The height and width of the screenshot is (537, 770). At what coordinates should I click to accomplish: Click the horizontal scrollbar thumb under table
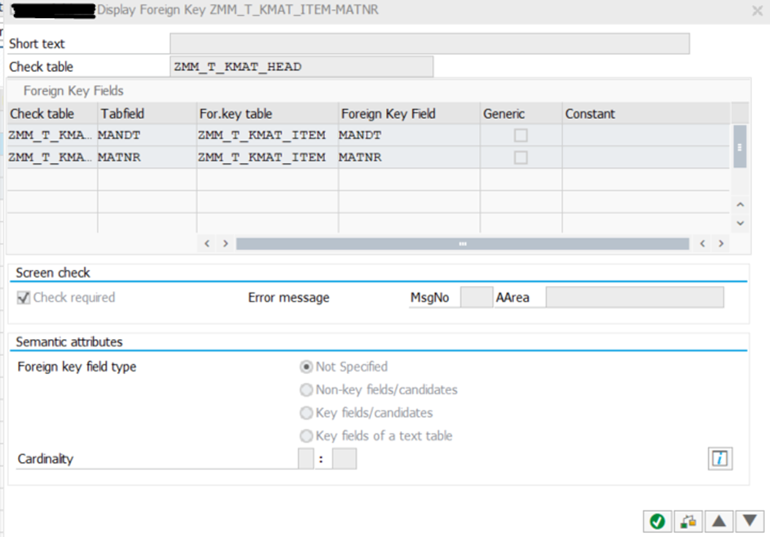[462, 244]
